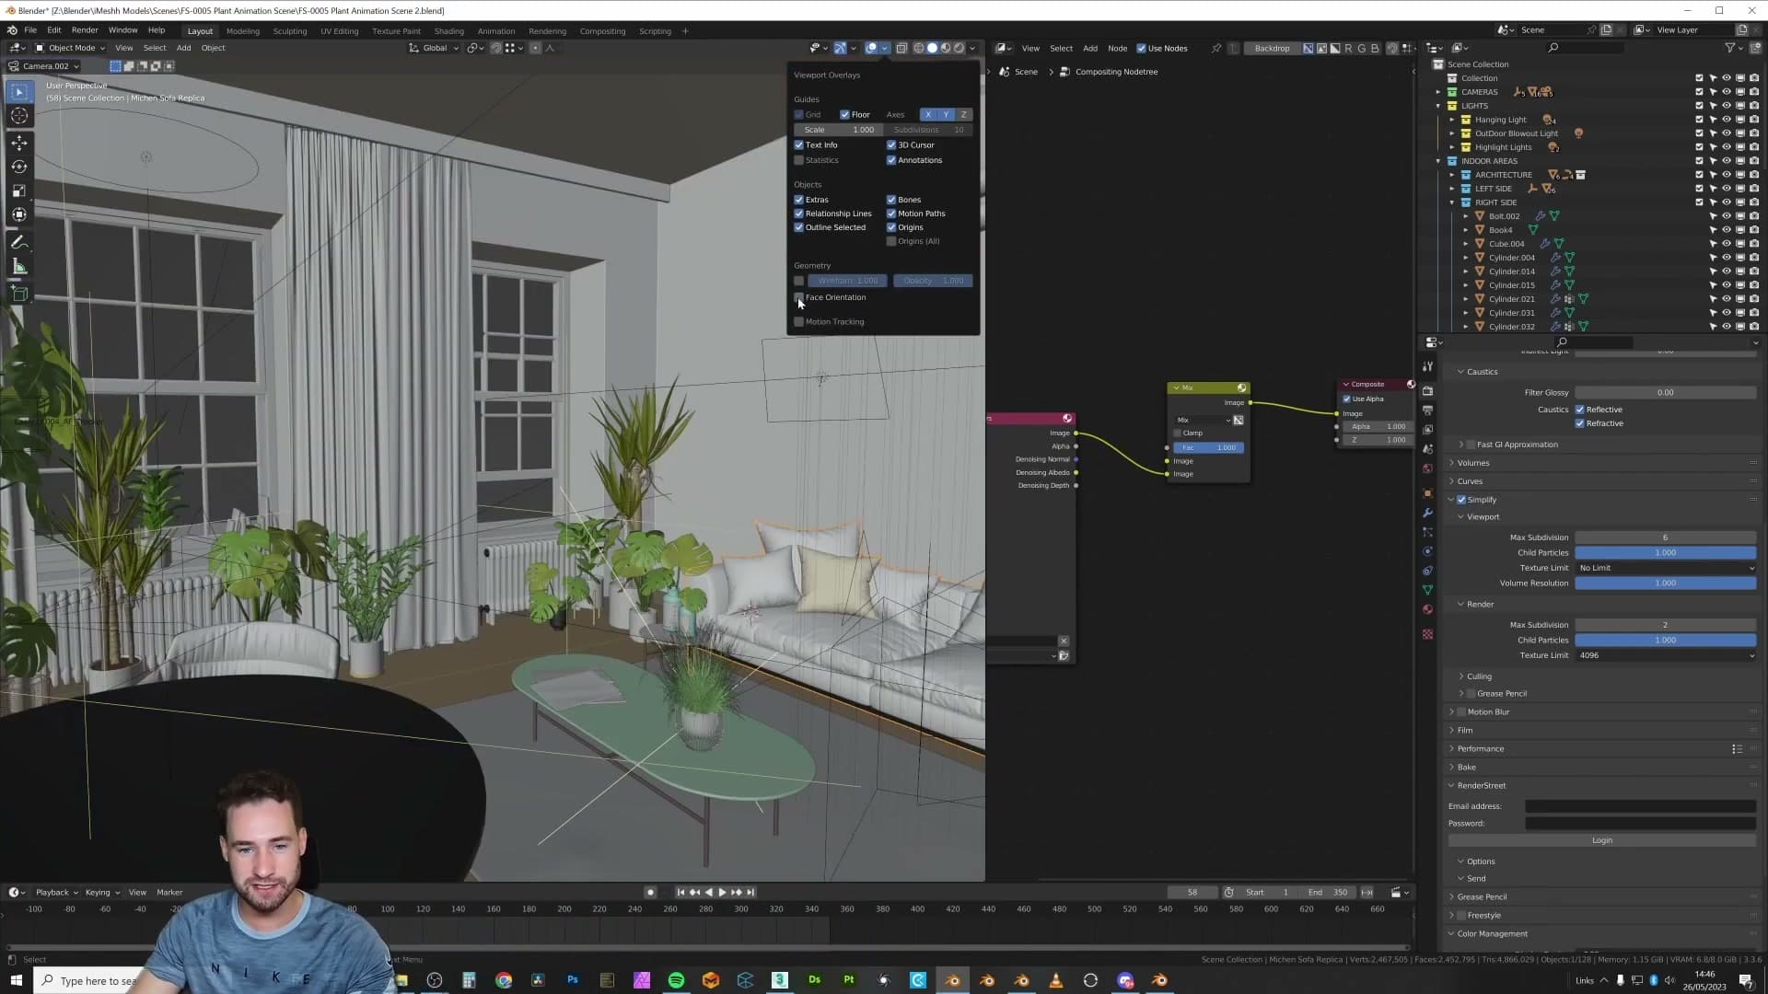Open the Material properties tab
The width and height of the screenshot is (1768, 994).
point(1427,609)
